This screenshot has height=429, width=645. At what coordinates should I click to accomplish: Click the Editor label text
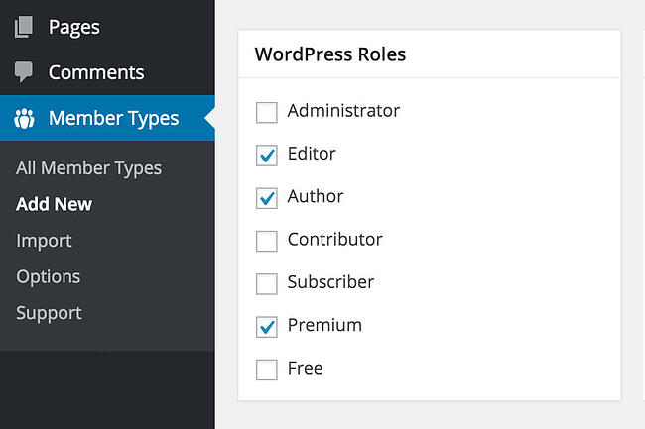(x=312, y=154)
